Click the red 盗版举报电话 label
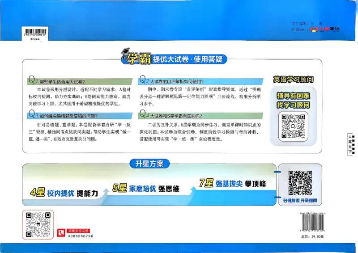This screenshot has height=253, width=358. click(78, 231)
